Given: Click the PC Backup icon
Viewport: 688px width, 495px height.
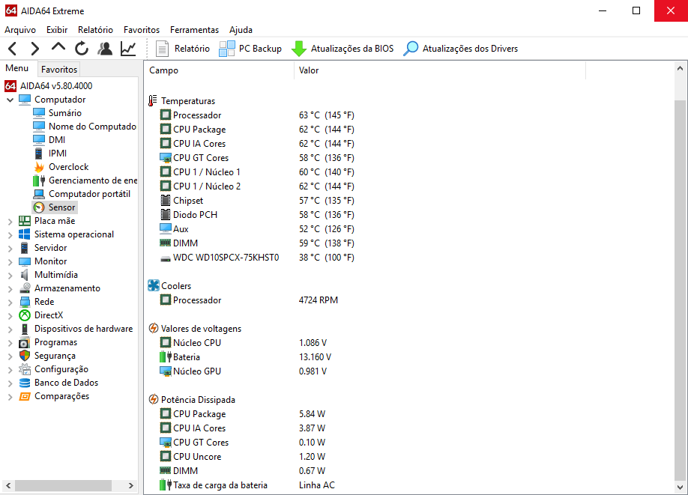Looking at the screenshot, I should pos(227,49).
